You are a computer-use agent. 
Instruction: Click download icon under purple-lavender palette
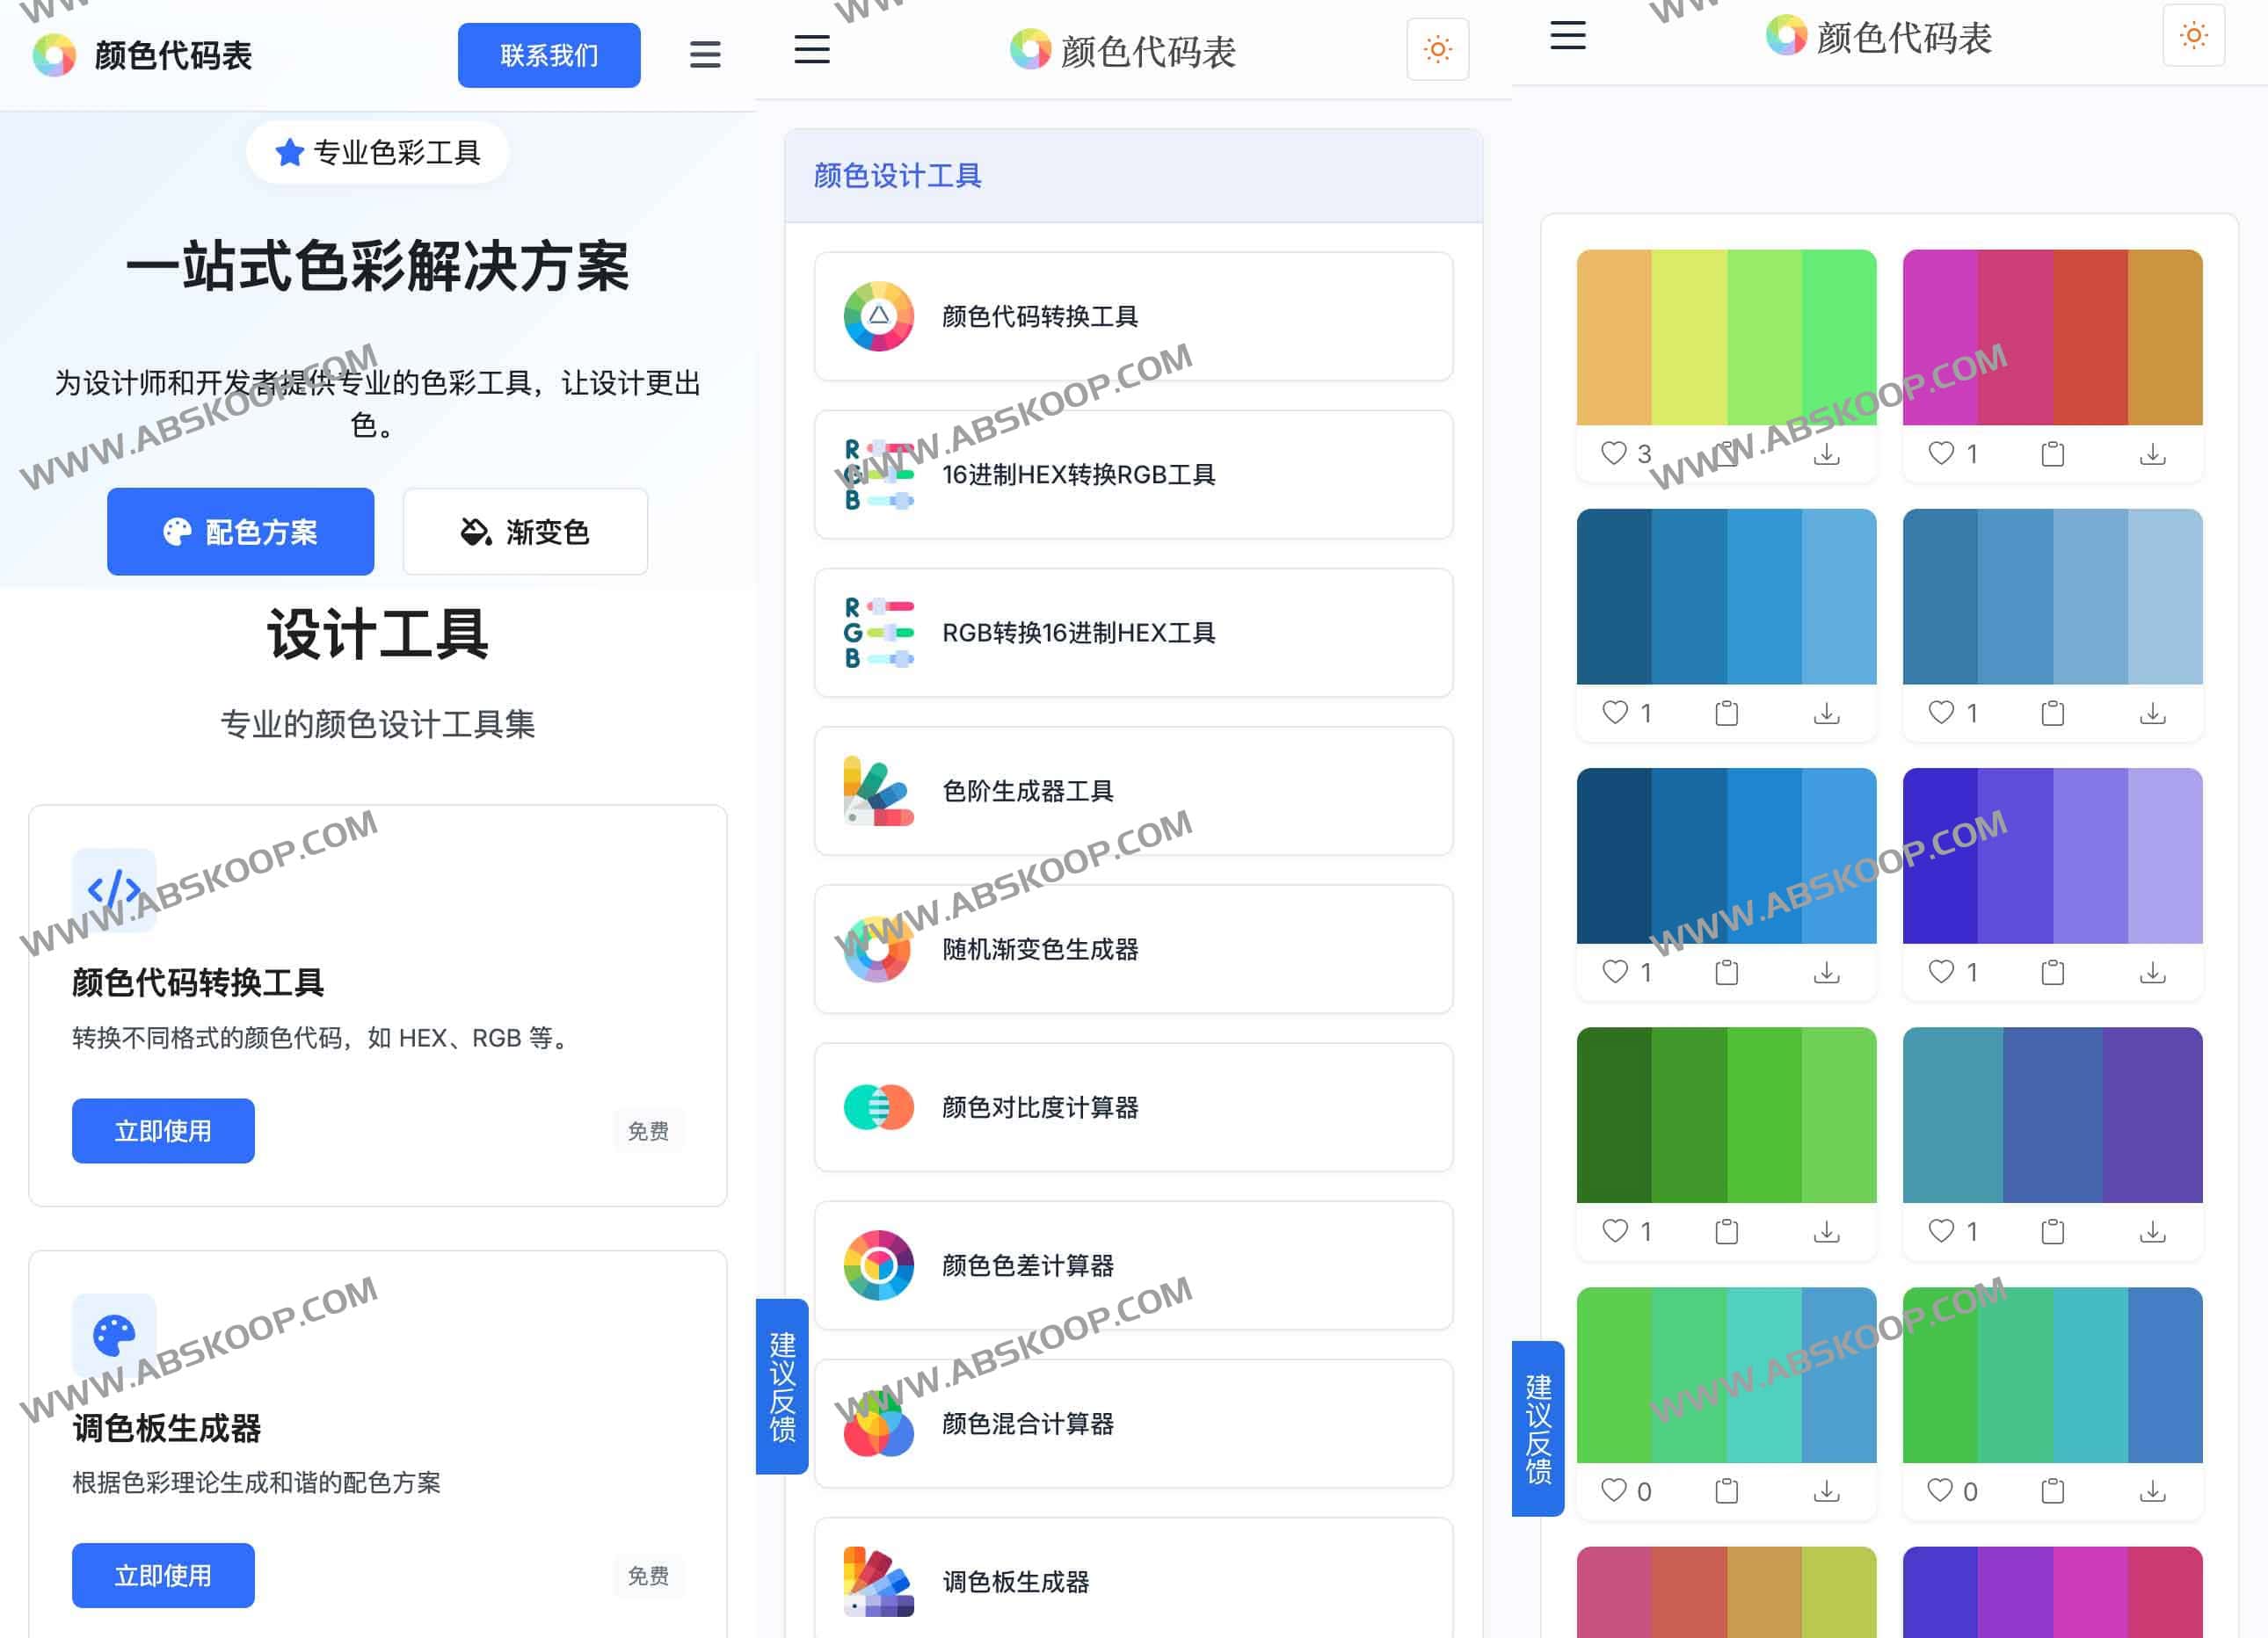[x=2152, y=973]
